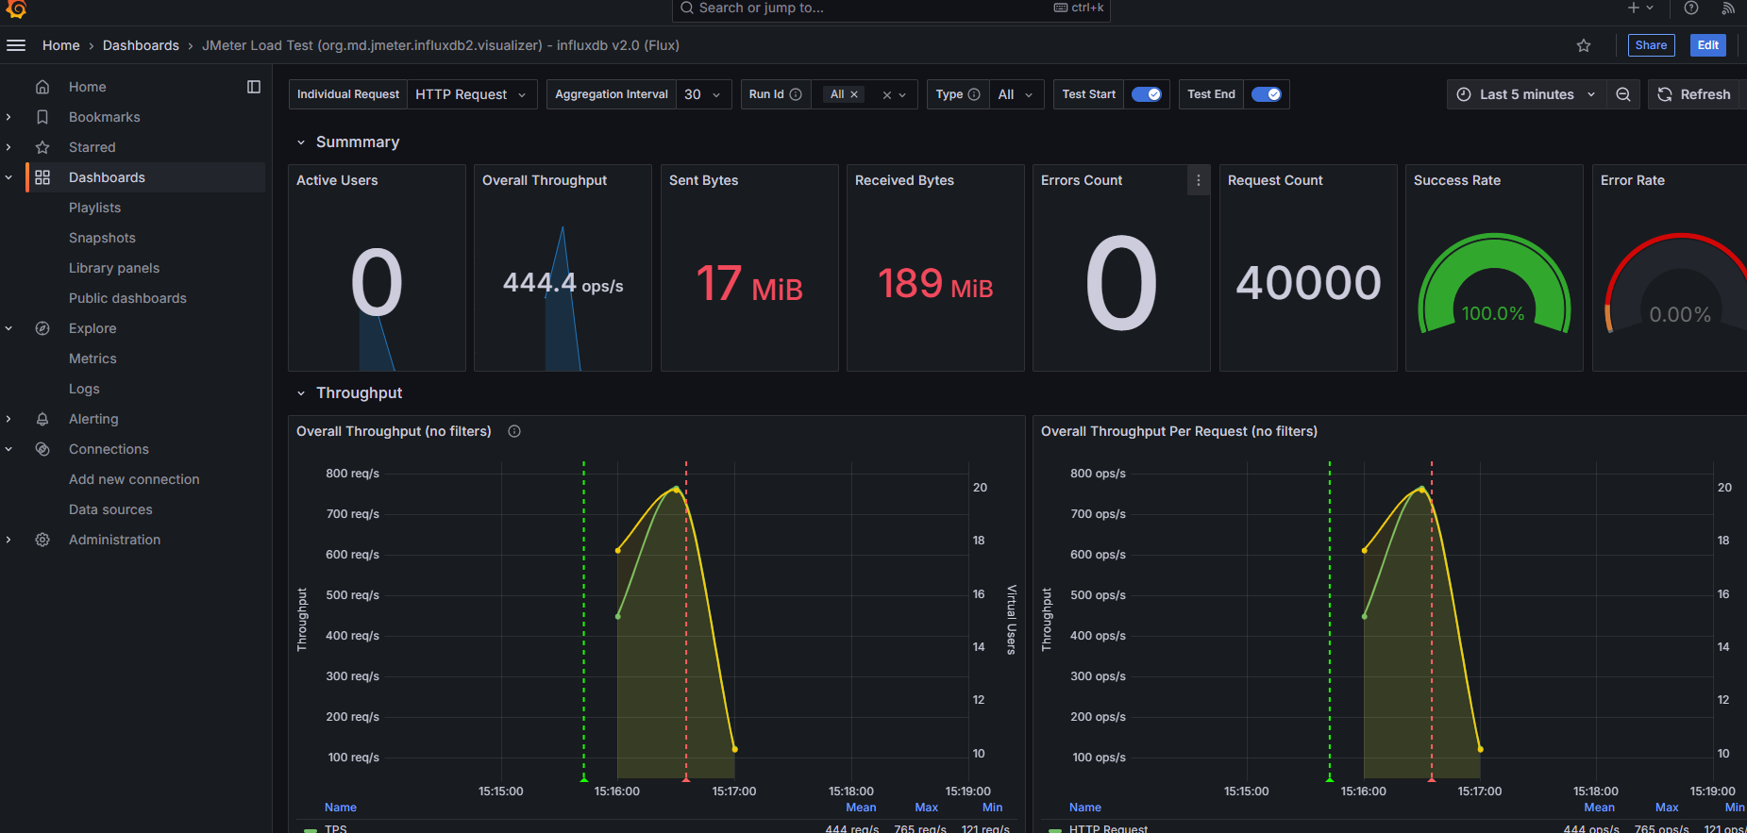Open the Run Id dropdown arrow
The height and width of the screenshot is (833, 1747).
click(903, 95)
